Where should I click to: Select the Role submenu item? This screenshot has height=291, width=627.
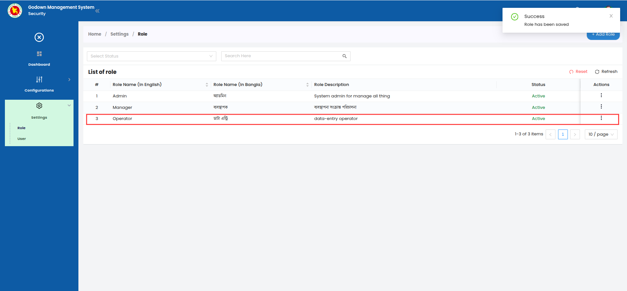pyautogui.click(x=22, y=128)
